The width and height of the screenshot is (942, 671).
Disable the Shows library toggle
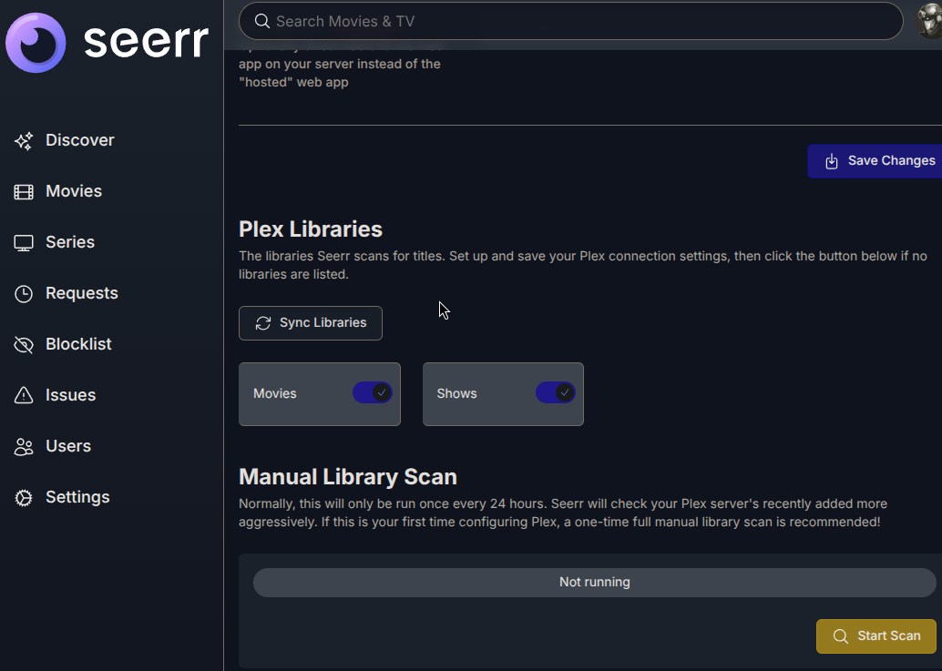pos(556,393)
